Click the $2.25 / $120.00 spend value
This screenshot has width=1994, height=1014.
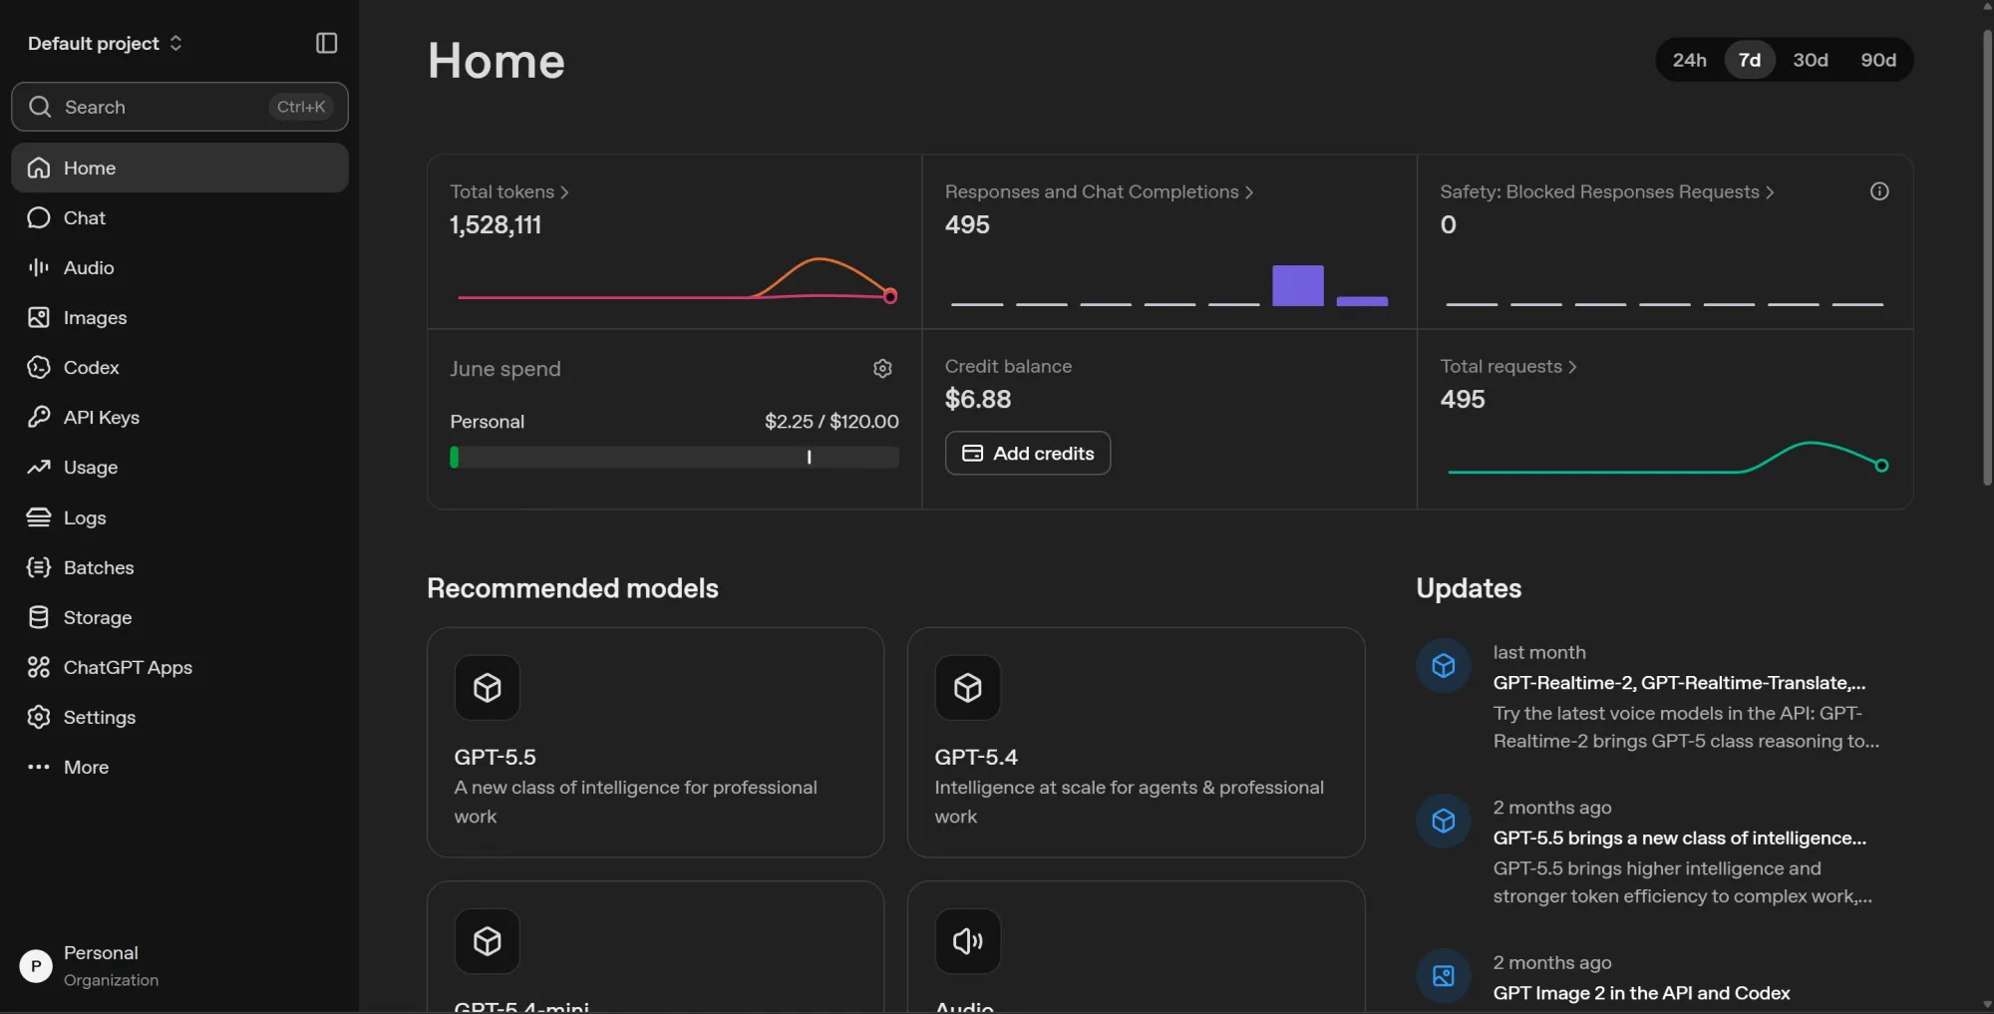831,422
